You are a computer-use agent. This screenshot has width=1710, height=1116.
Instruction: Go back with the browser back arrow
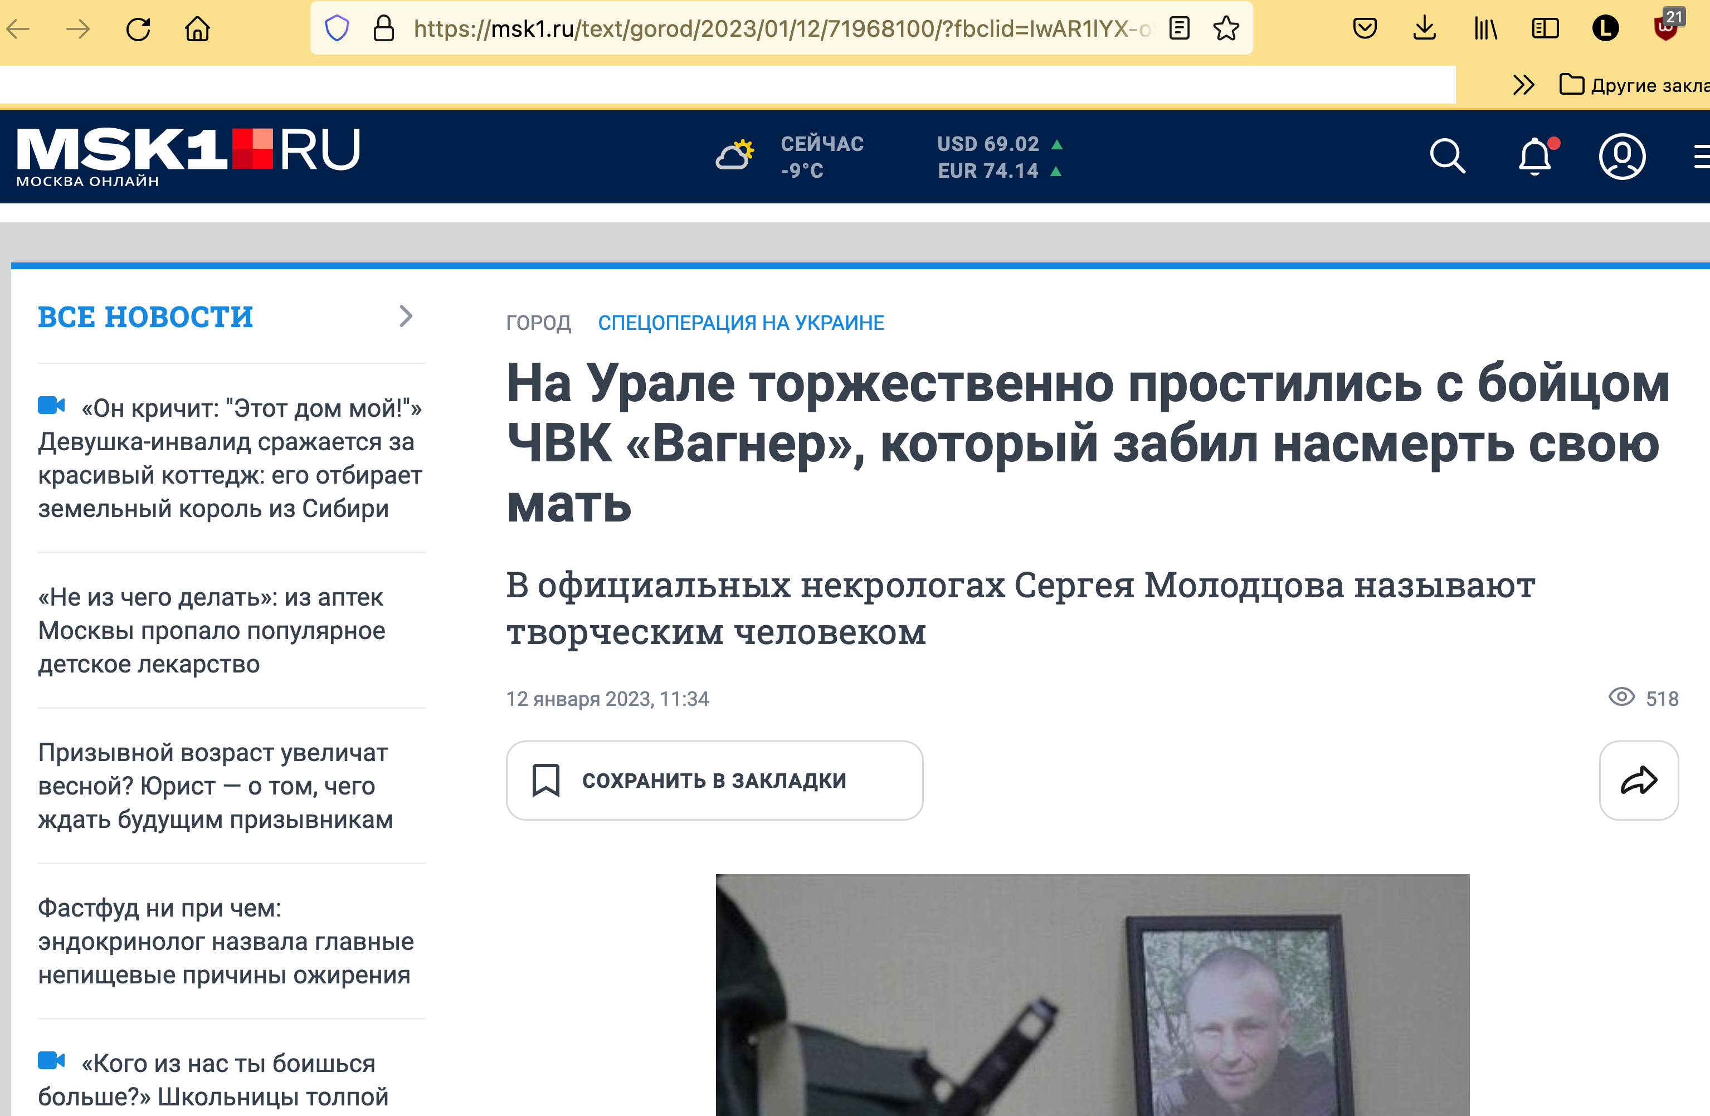(18, 30)
